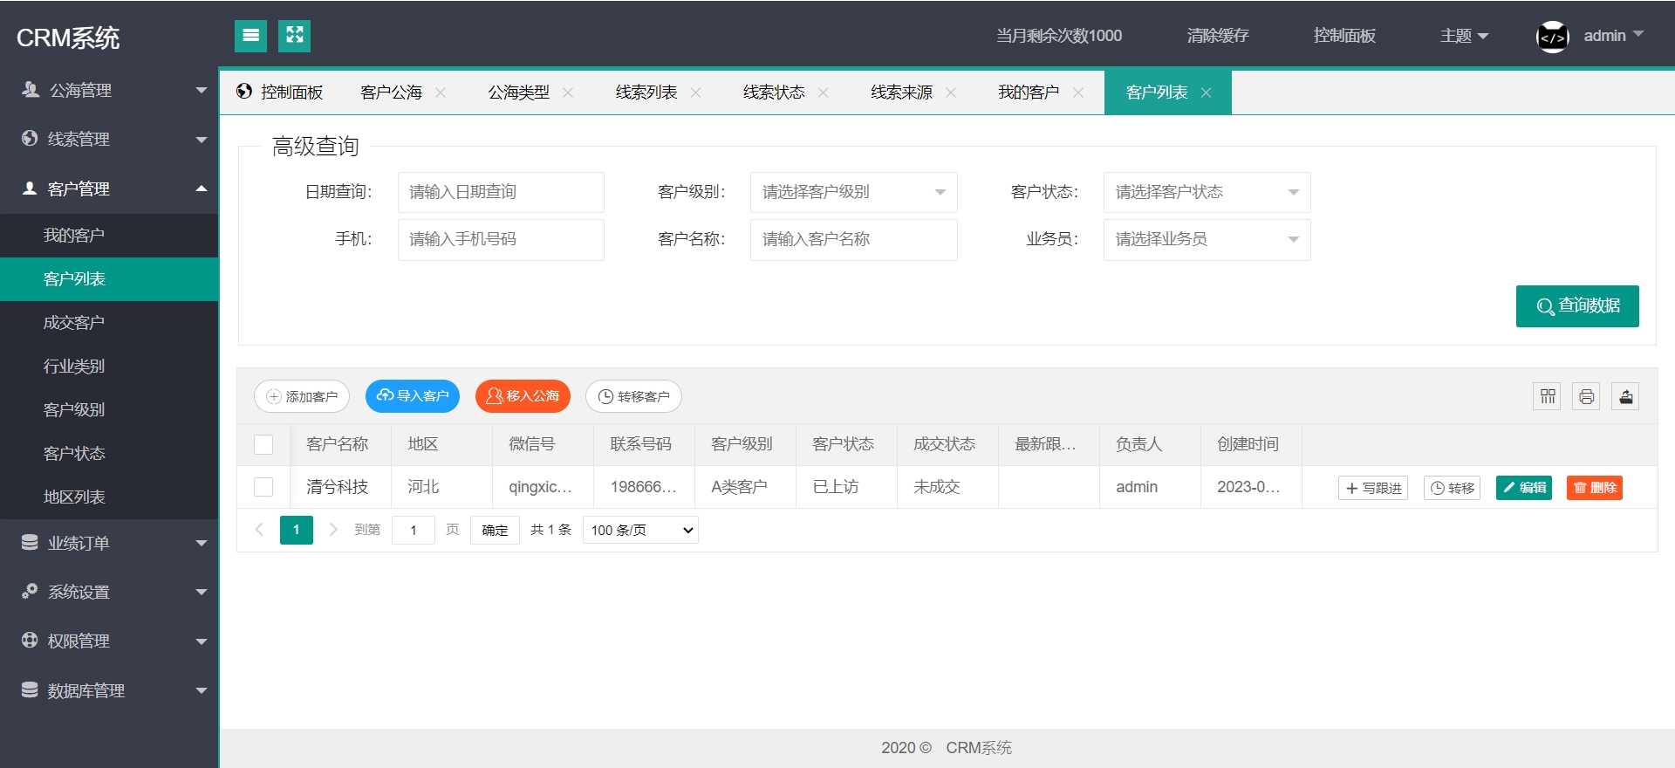The image size is (1675, 768).
Task: Close the 线索状态 tab
Action: 823,93
